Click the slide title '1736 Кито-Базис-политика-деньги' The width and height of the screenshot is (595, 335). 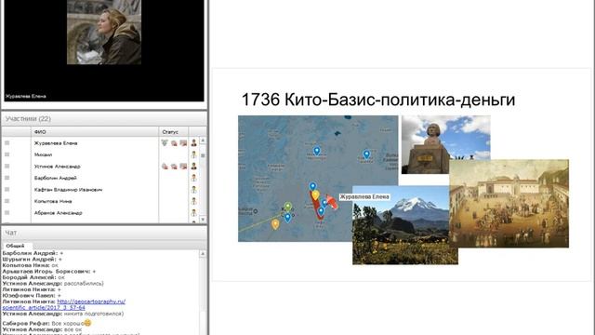(378, 100)
